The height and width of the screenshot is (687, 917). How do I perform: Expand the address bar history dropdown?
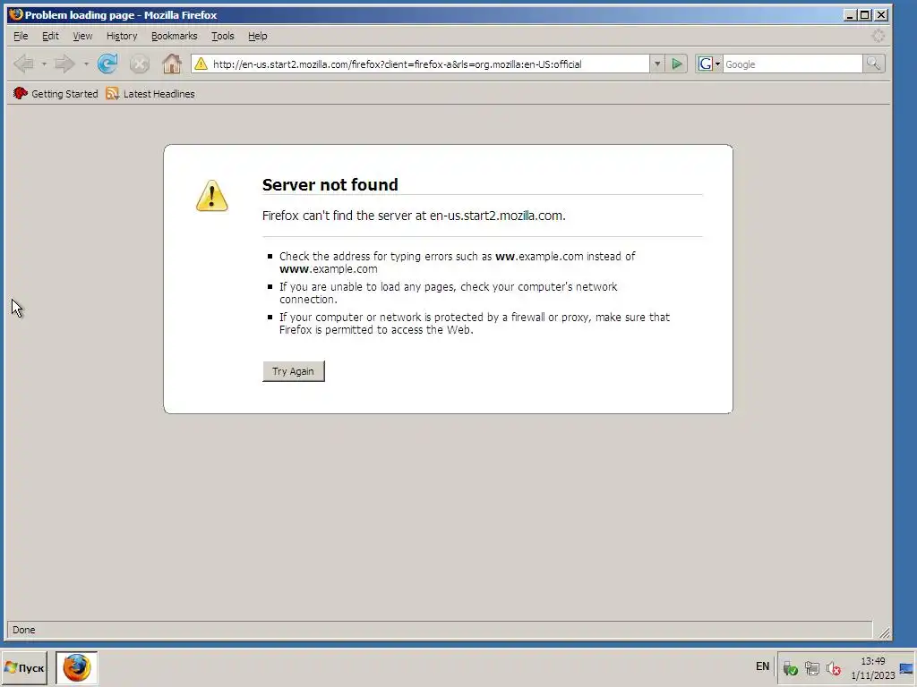(656, 64)
